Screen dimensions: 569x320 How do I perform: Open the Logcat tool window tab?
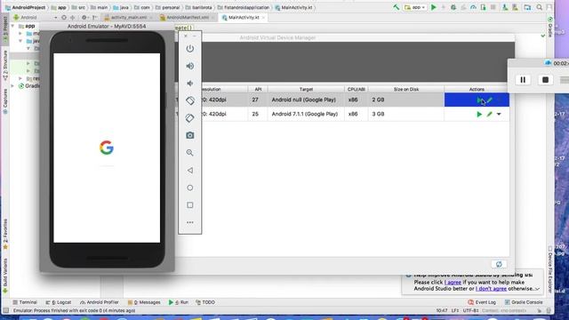pyautogui.click(x=58, y=302)
